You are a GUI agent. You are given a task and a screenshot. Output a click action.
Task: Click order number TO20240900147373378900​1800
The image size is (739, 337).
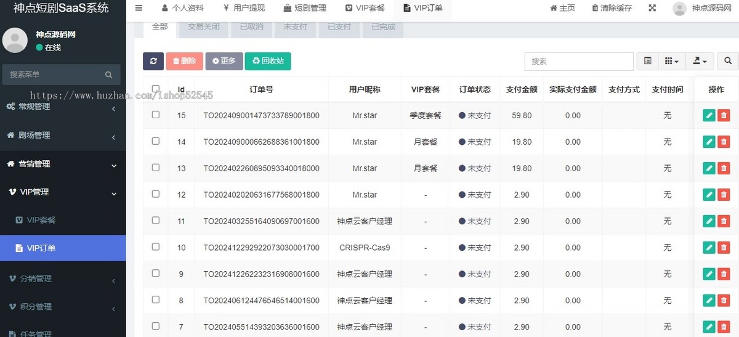(x=261, y=115)
